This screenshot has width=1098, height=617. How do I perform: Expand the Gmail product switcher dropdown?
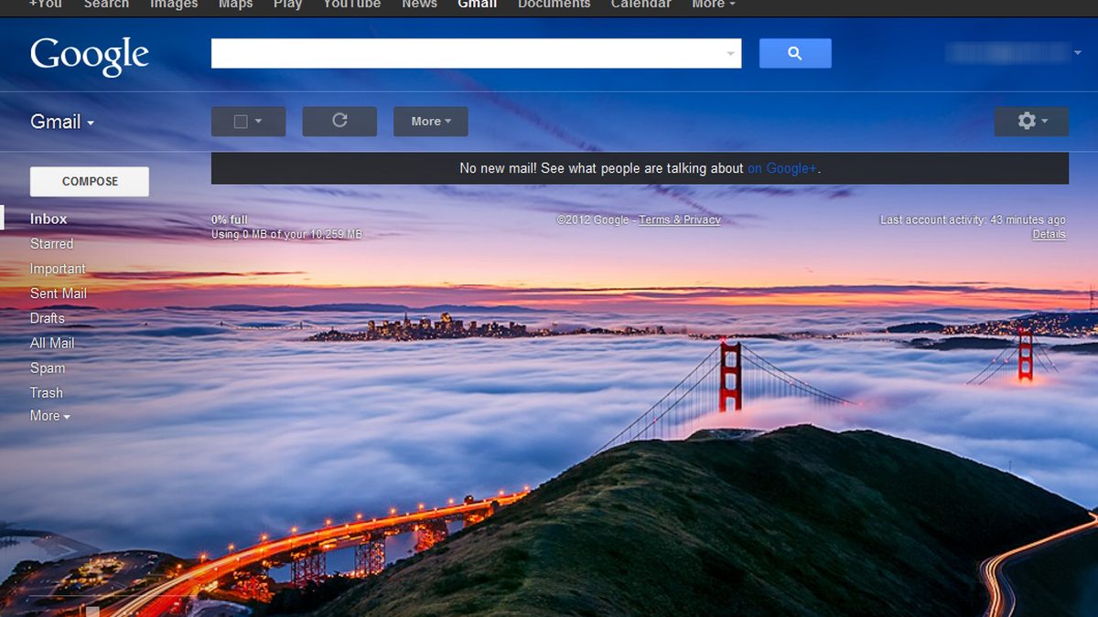pos(62,122)
